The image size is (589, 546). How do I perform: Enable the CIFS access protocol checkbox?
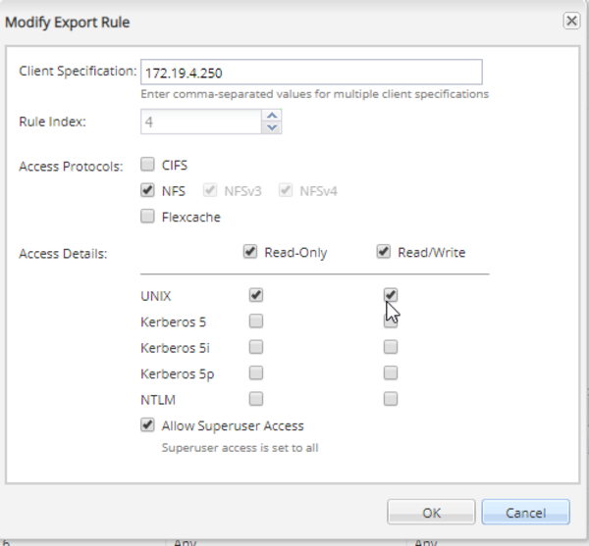(147, 165)
